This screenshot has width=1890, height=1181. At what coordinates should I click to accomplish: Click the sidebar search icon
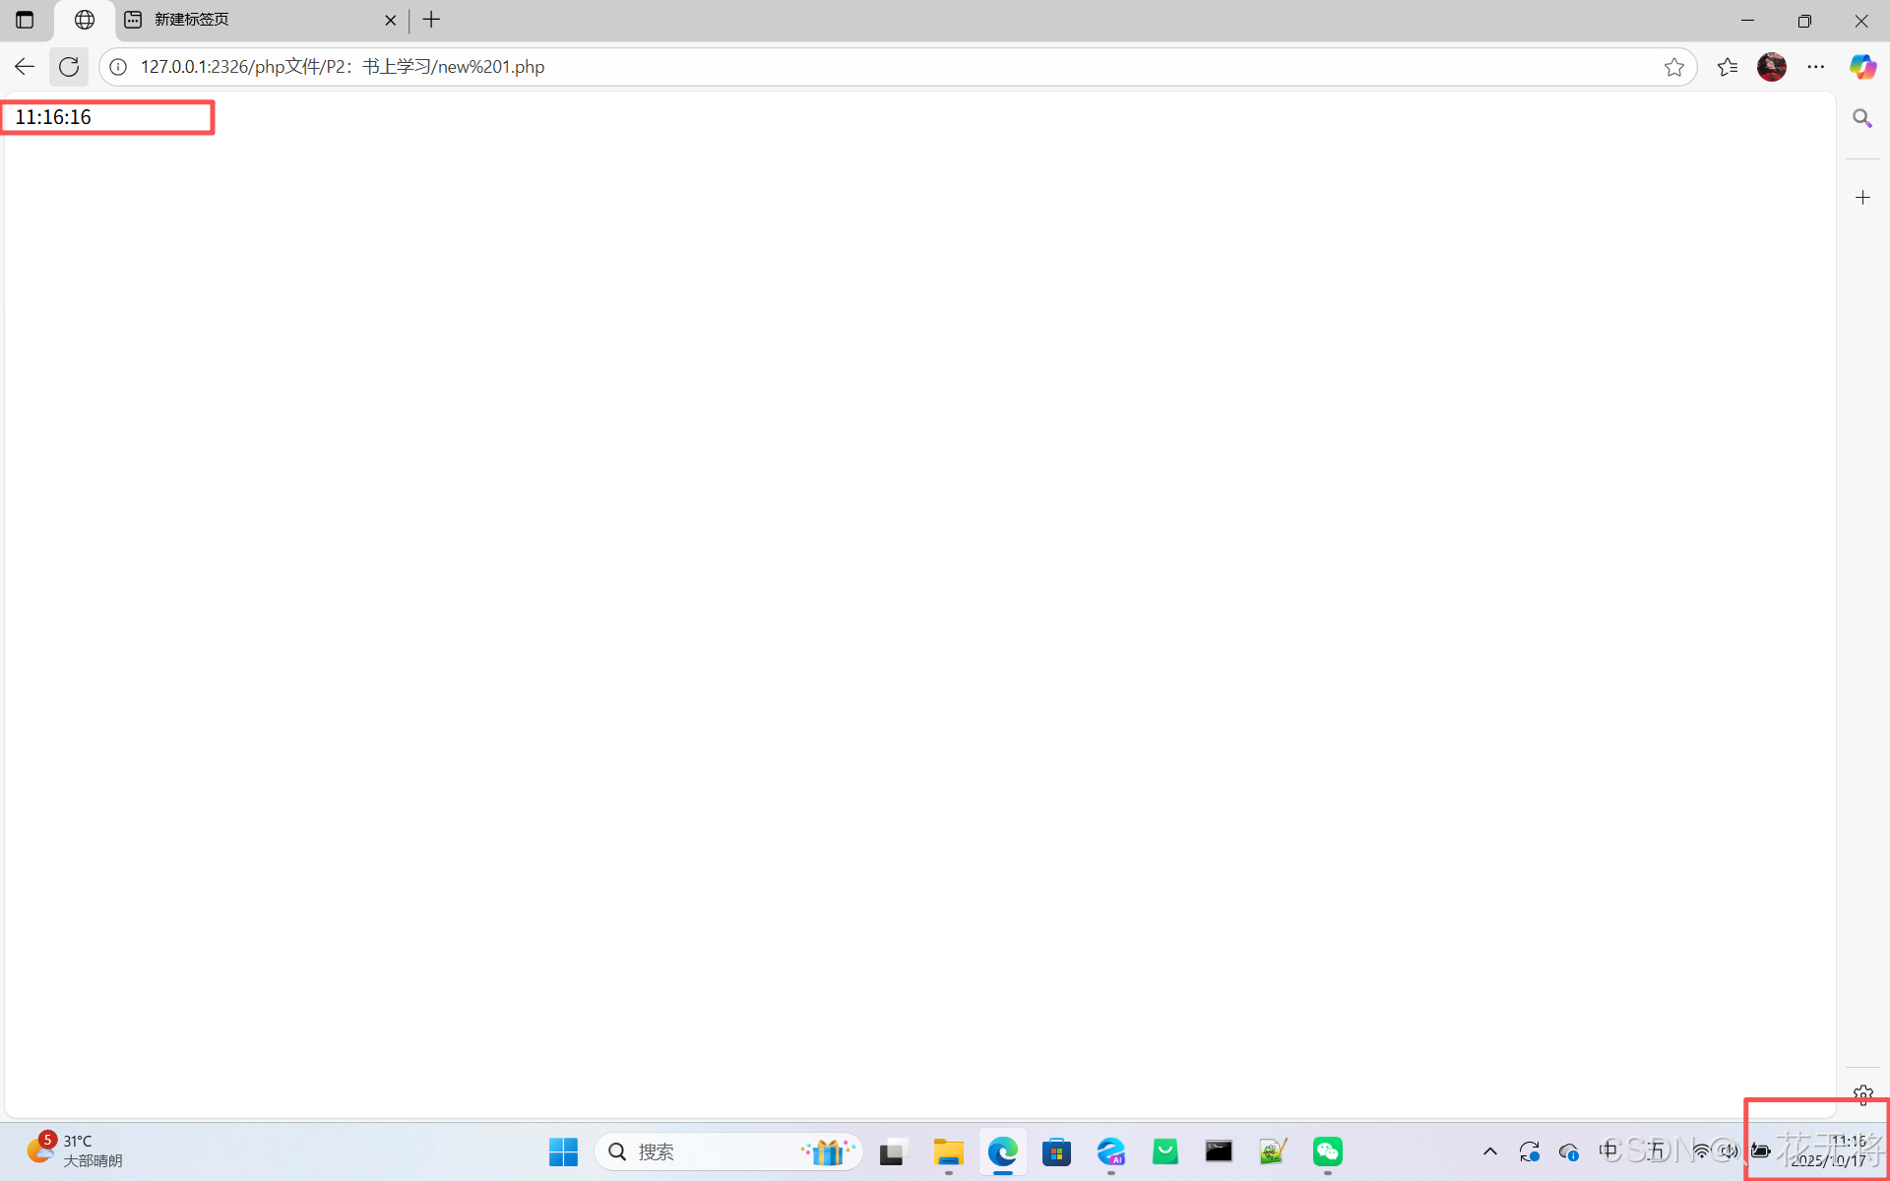[1861, 118]
